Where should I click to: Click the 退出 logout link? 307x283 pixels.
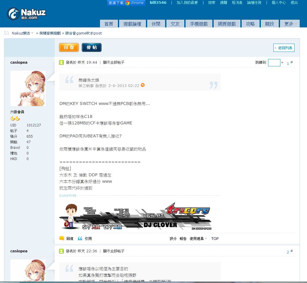[294, 3]
